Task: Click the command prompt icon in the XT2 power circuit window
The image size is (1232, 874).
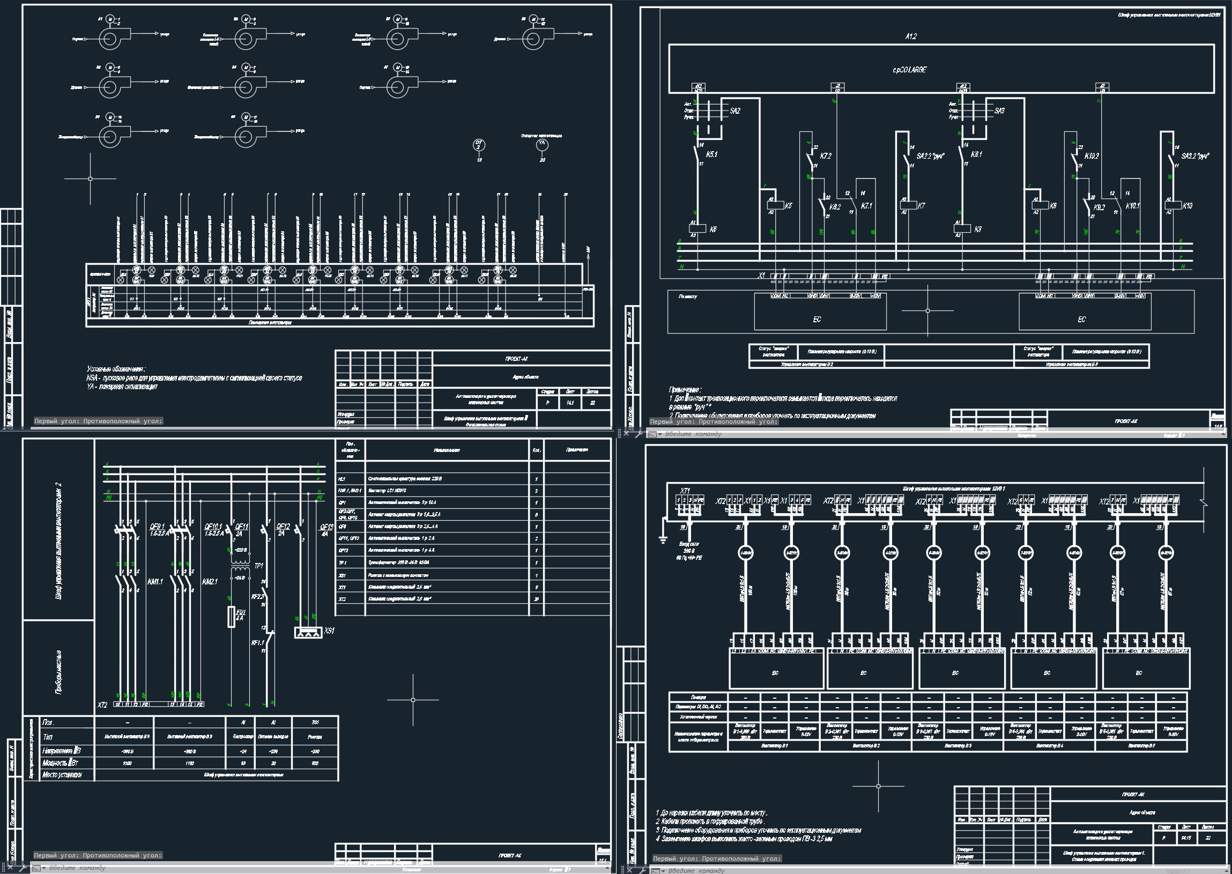Action: (x=36, y=868)
